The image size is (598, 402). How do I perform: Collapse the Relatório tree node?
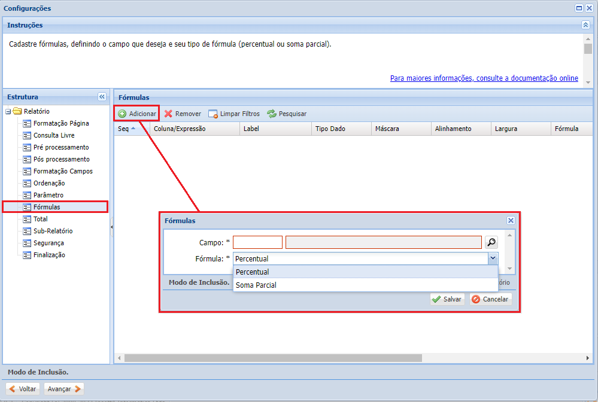[8, 111]
